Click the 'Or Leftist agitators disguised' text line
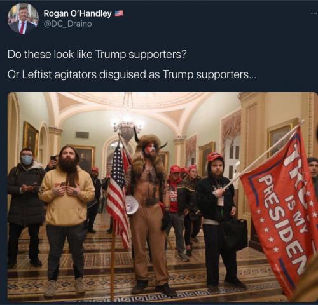 pos(132,74)
